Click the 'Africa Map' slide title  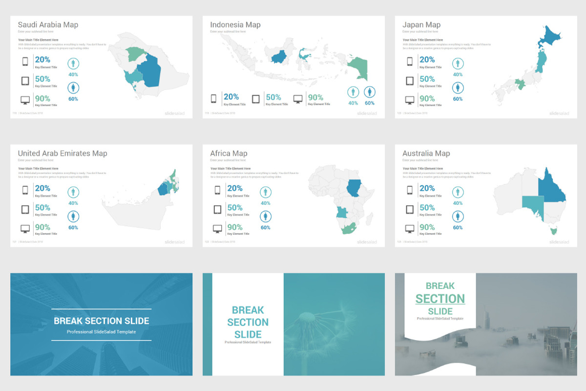coord(229,153)
